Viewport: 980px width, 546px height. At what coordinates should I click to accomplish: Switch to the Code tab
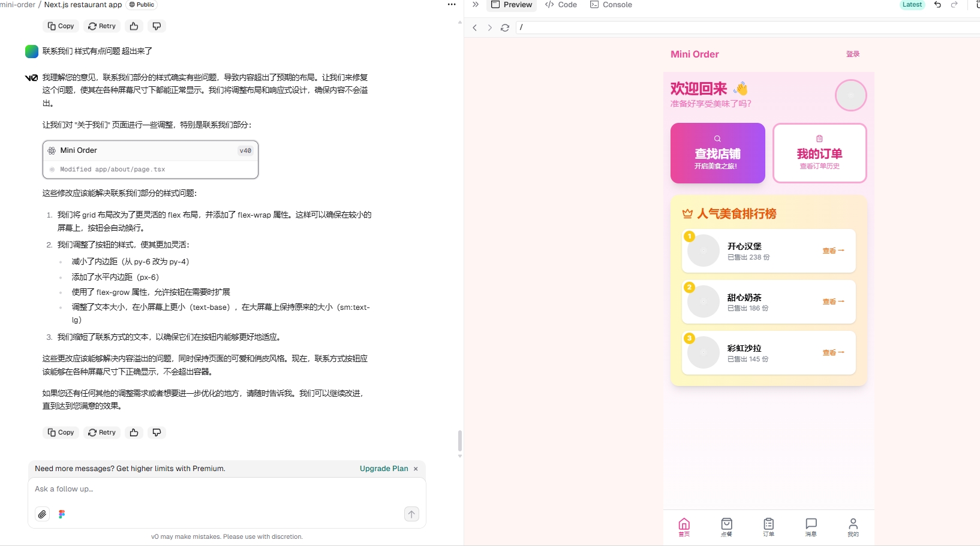tap(561, 5)
